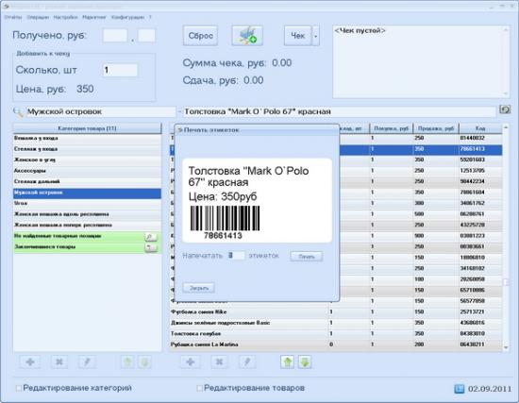Open the 'Маркетинг' menu

pos(94,17)
